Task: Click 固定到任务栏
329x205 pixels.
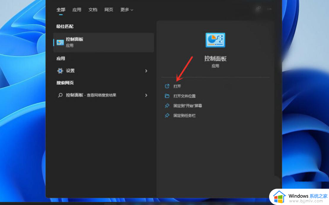Action: point(184,116)
